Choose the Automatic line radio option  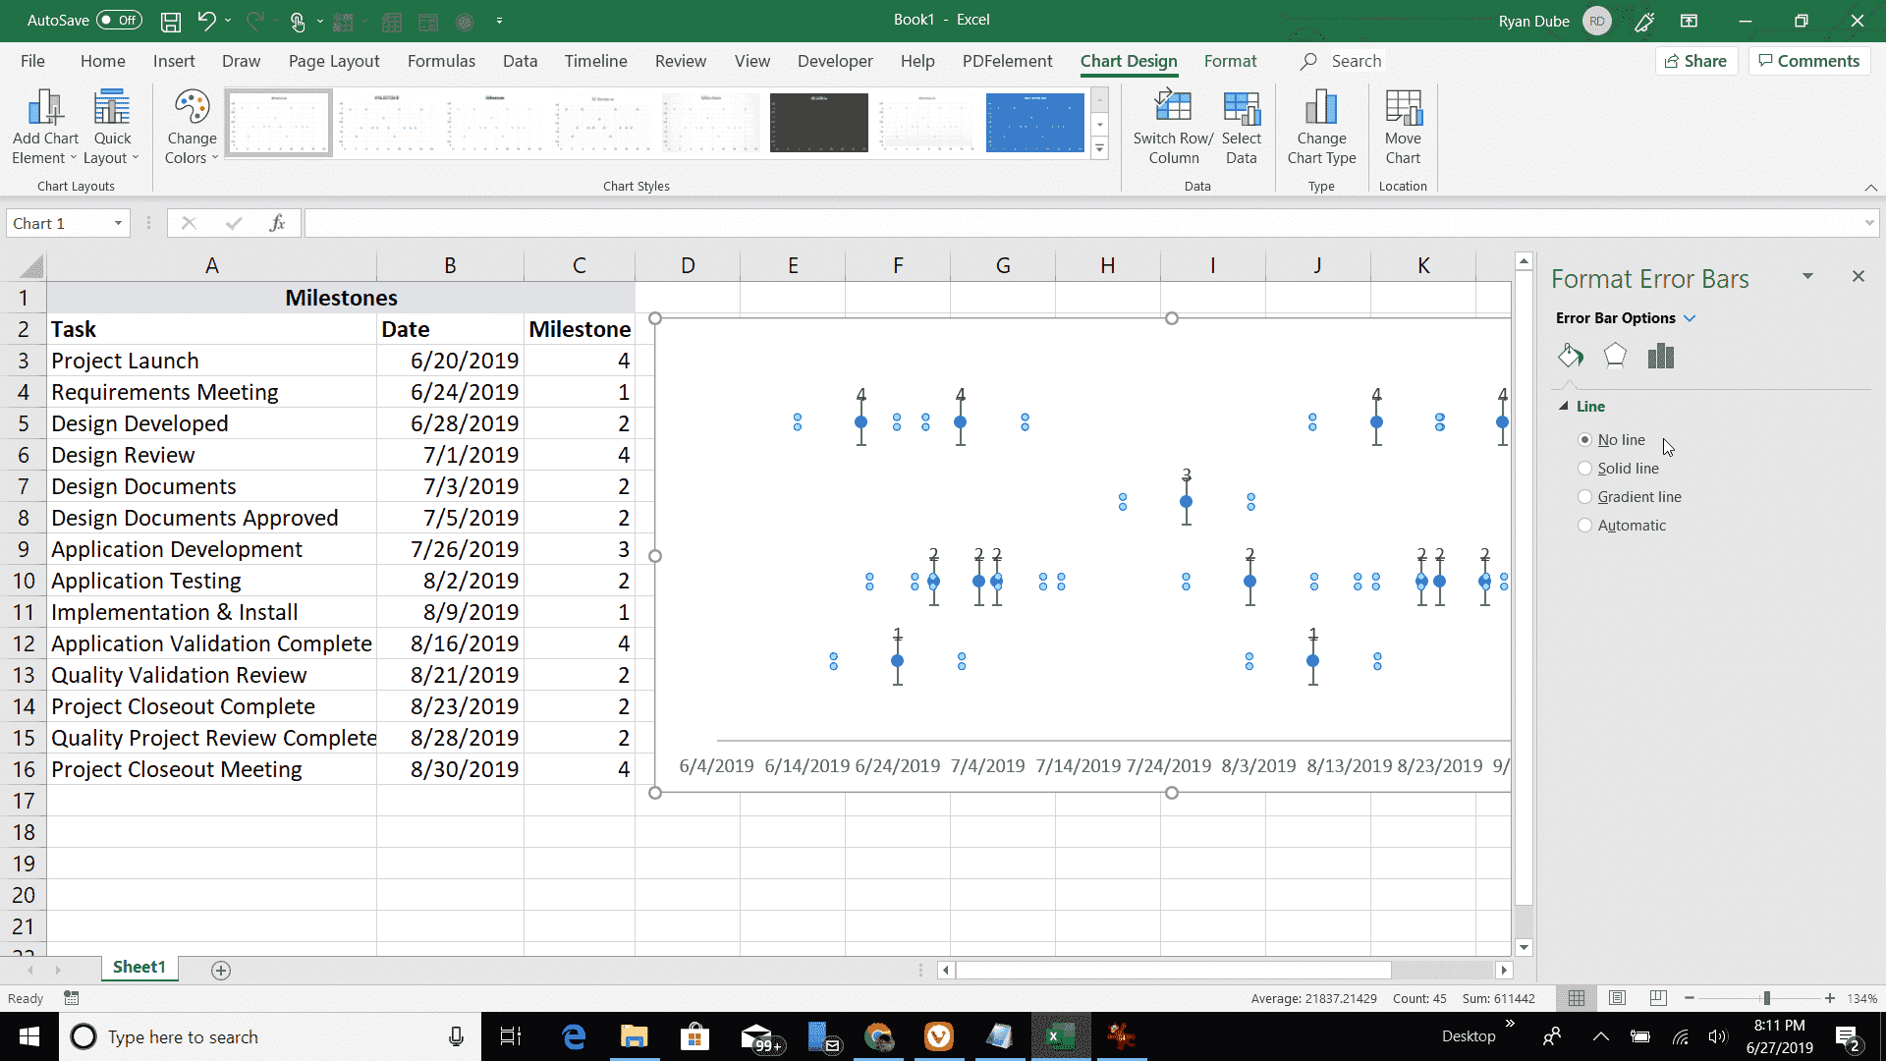click(x=1584, y=526)
